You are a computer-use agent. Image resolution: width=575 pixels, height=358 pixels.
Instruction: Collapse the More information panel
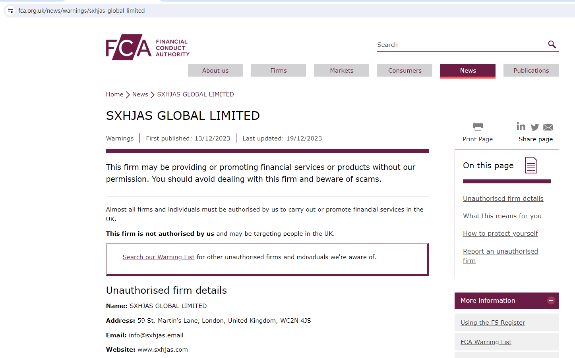(551, 300)
